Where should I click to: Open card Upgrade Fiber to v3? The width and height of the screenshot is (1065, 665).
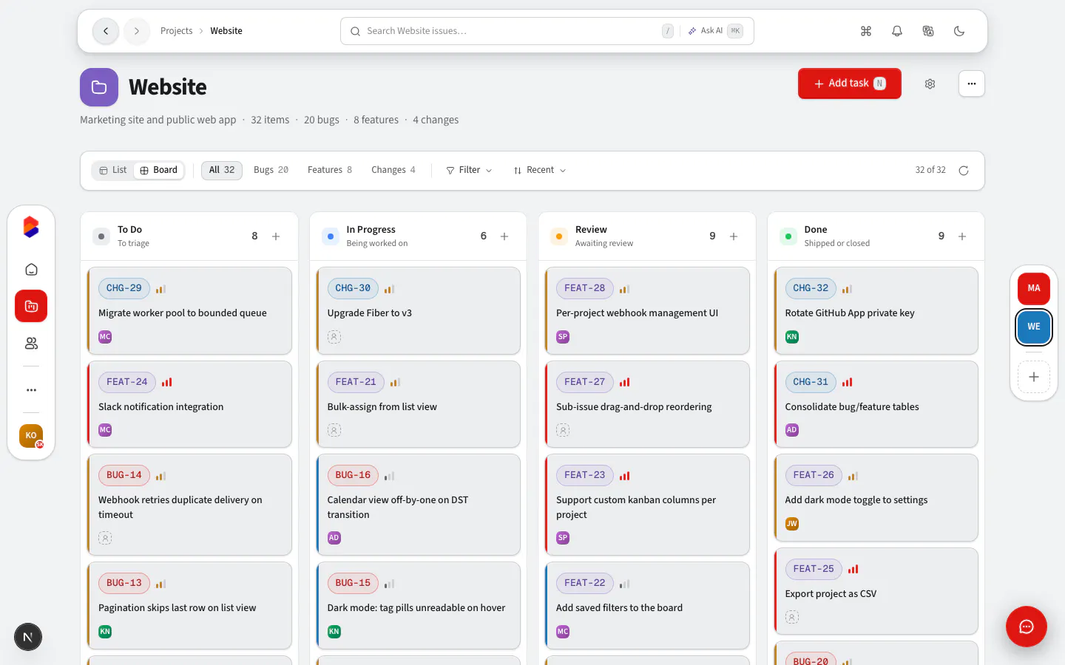[x=419, y=310]
